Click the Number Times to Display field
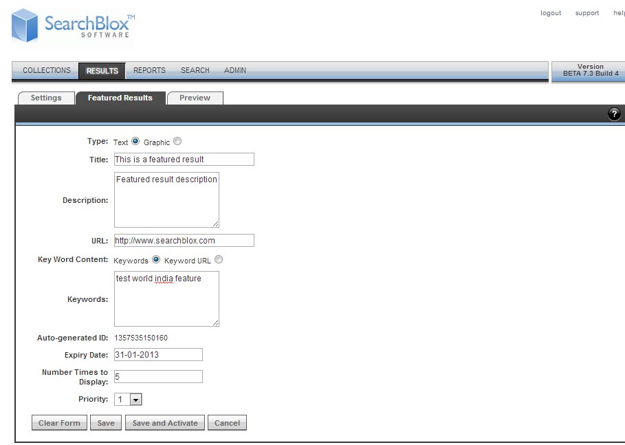This screenshot has height=445, width=625. click(158, 376)
